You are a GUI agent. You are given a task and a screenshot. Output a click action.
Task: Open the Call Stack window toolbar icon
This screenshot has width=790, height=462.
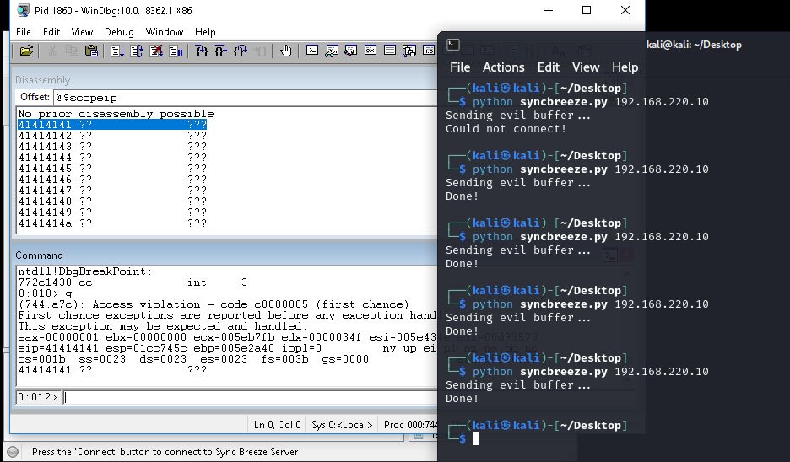click(x=409, y=51)
